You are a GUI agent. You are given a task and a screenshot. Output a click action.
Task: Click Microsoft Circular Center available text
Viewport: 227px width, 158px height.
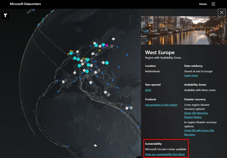point(166,149)
